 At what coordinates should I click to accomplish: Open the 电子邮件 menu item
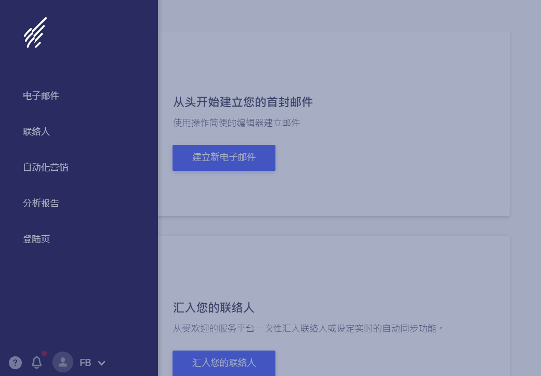coord(41,96)
